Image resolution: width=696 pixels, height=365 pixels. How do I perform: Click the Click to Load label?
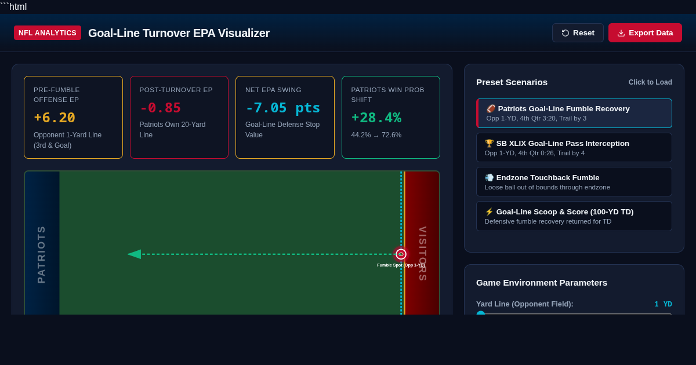coord(650,82)
